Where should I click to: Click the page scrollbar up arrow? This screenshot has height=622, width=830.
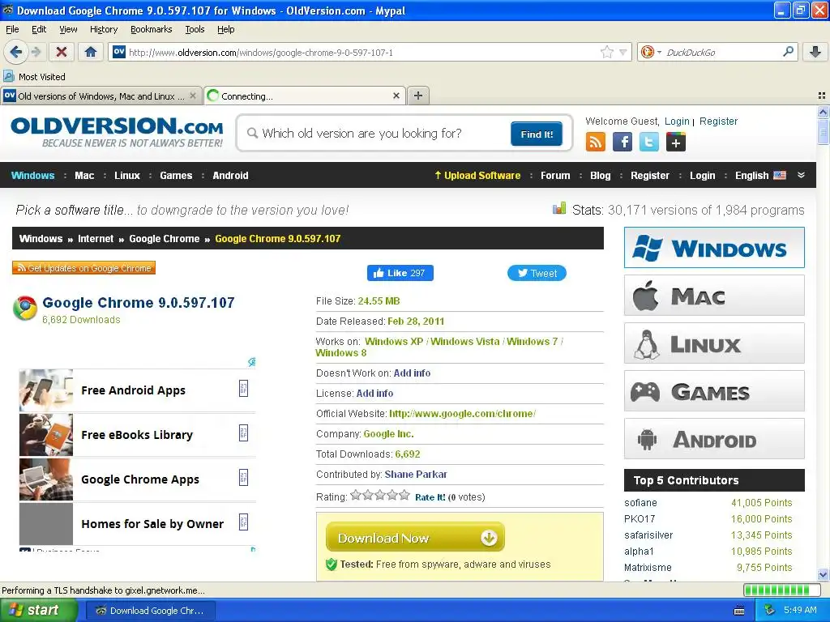click(x=823, y=112)
